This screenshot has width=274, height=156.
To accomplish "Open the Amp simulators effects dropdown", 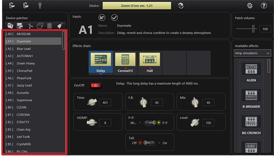I will point(253,53).
